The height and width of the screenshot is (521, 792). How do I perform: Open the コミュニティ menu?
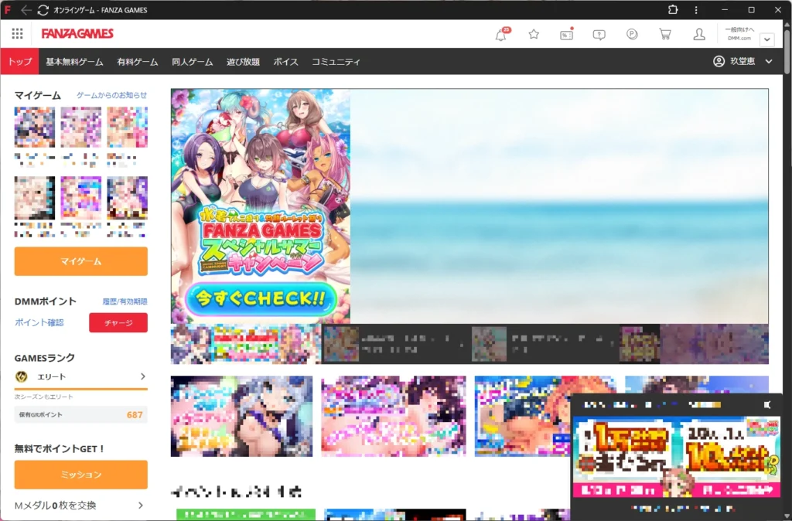pos(336,62)
